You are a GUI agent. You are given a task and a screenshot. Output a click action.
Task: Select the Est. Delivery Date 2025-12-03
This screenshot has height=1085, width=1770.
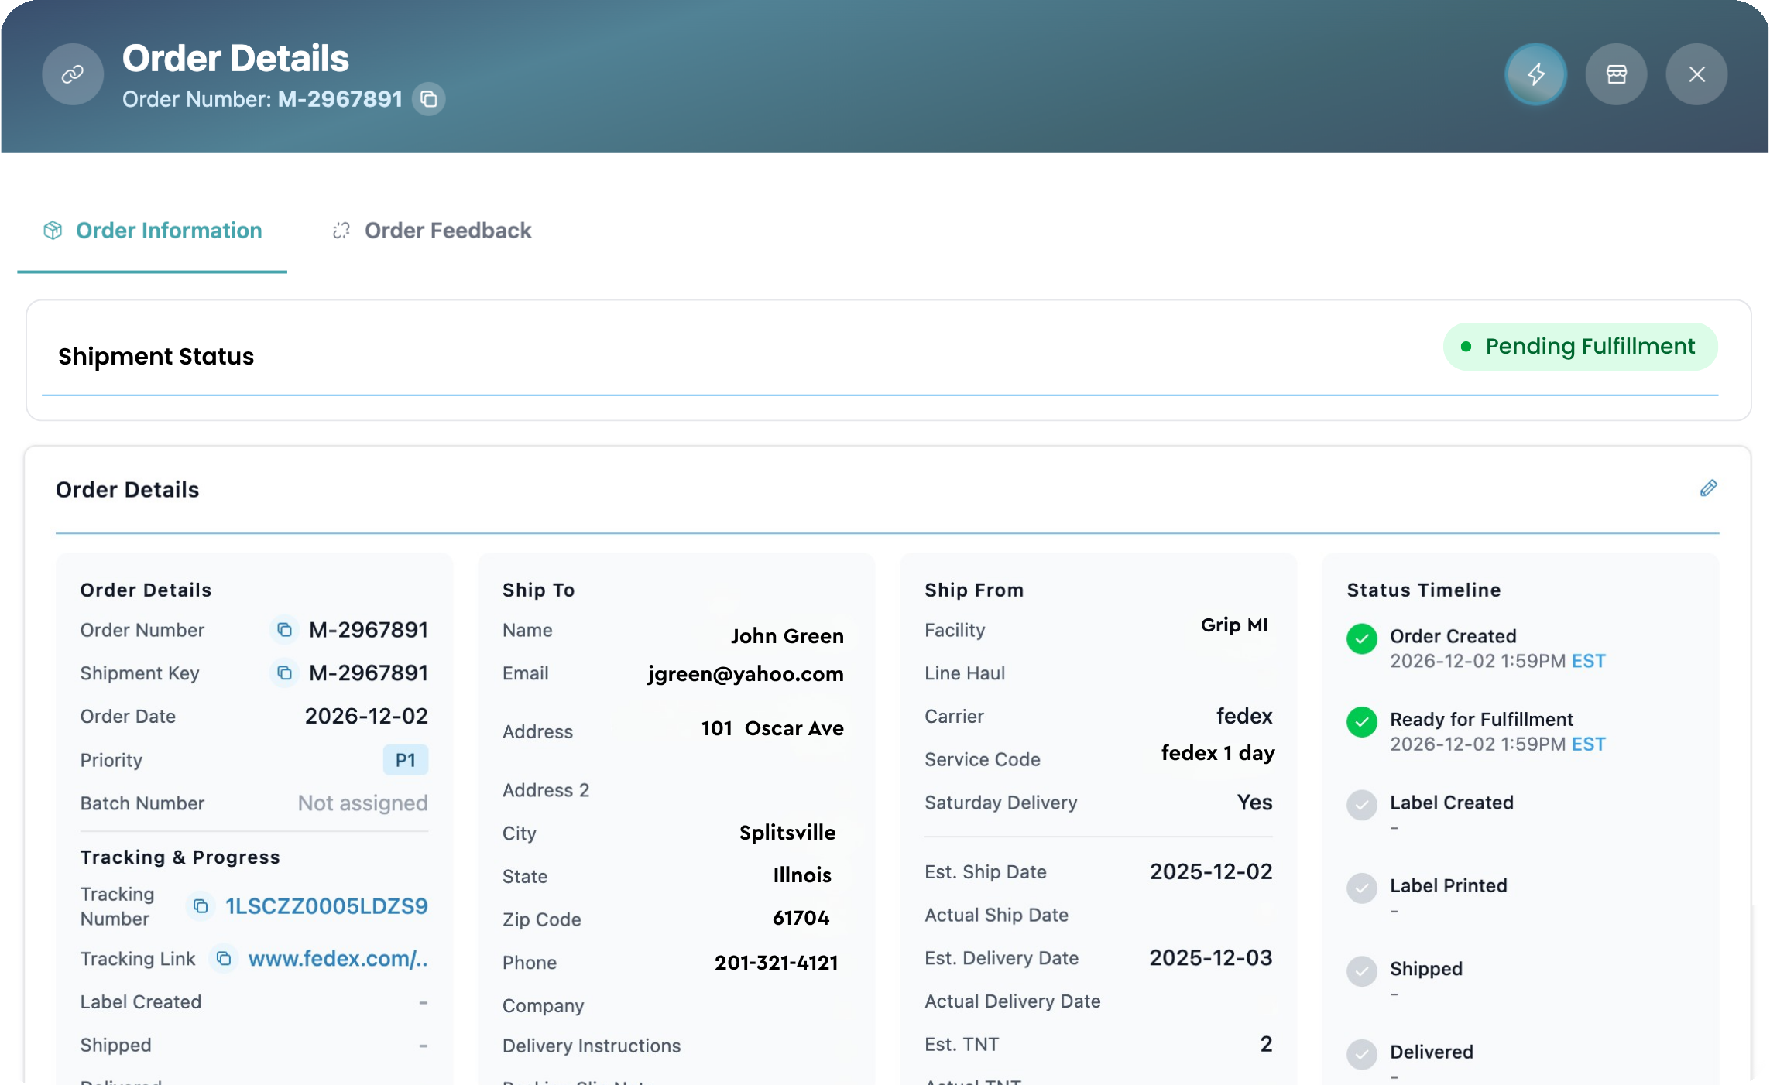(x=1211, y=958)
